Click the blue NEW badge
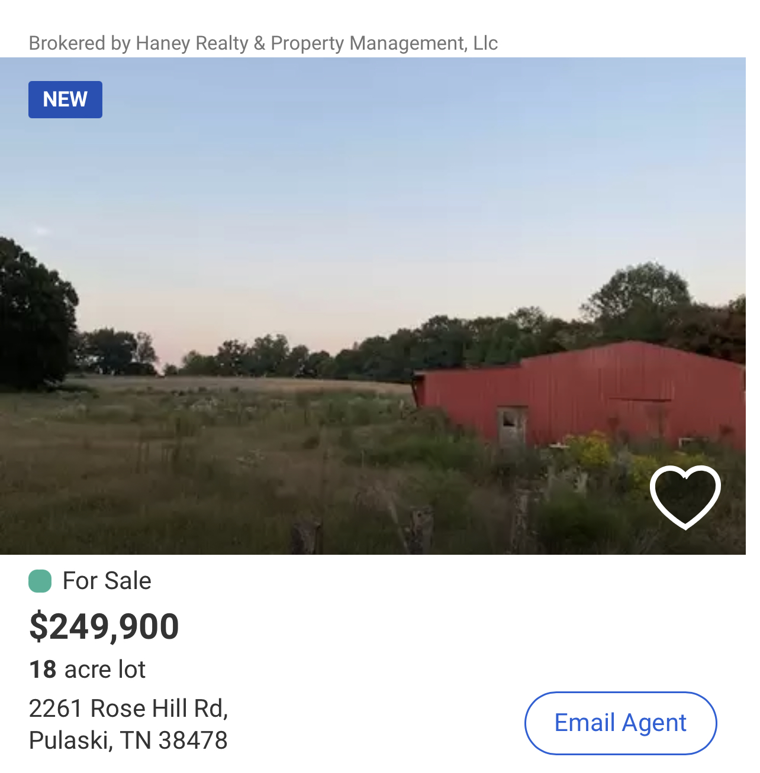 coord(65,99)
